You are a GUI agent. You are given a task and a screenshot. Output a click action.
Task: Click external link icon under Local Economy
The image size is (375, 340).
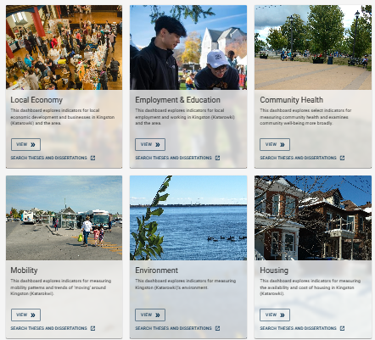click(x=92, y=158)
